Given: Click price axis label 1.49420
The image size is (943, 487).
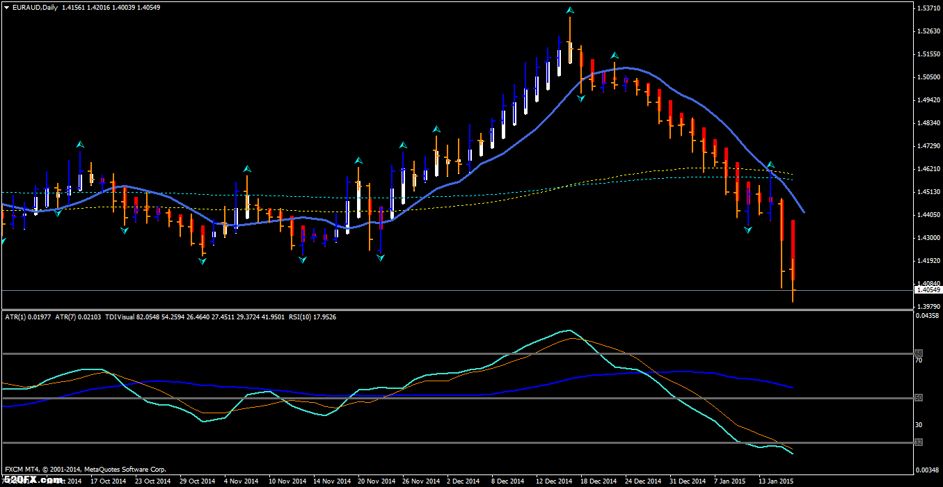Looking at the screenshot, I should [x=930, y=100].
